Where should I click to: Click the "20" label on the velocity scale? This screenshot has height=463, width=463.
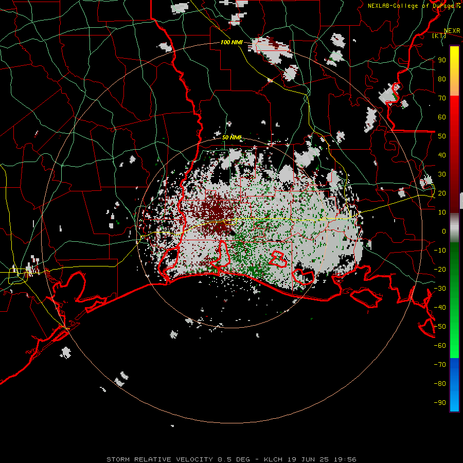coord(442,193)
